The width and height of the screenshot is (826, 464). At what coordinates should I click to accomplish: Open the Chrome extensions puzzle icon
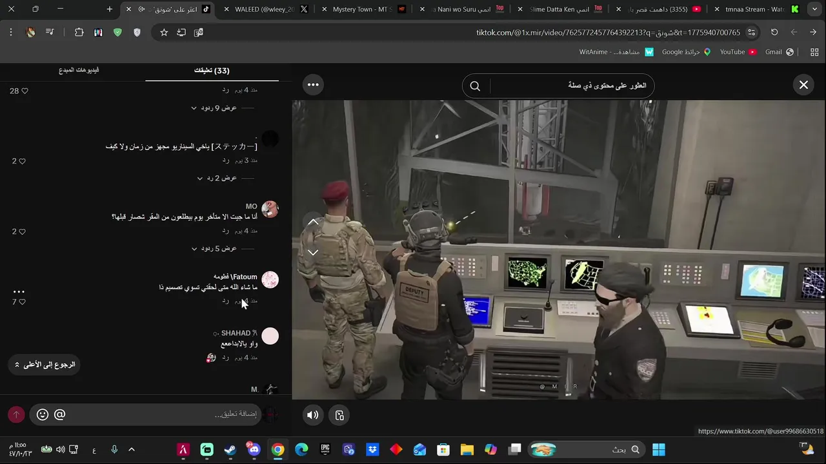(79, 32)
